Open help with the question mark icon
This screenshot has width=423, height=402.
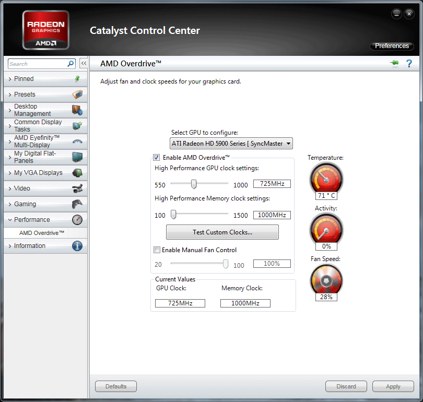pyautogui.click(x=409, y=63)
